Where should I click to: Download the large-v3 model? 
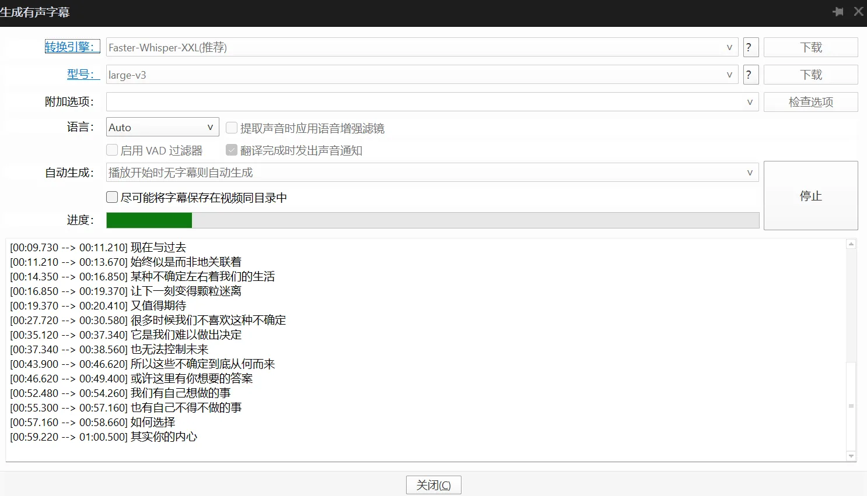[x=810, y=74]
